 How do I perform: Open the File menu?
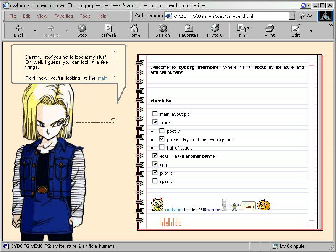pos(13,16)
